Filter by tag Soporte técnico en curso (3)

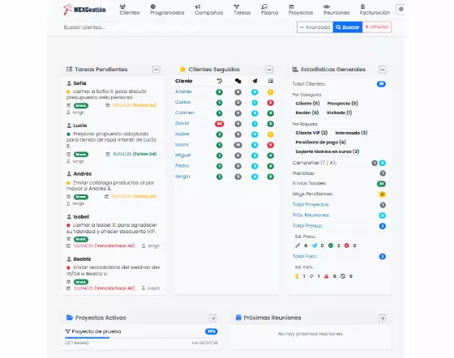pyautogui.click(x=328, y=151)
